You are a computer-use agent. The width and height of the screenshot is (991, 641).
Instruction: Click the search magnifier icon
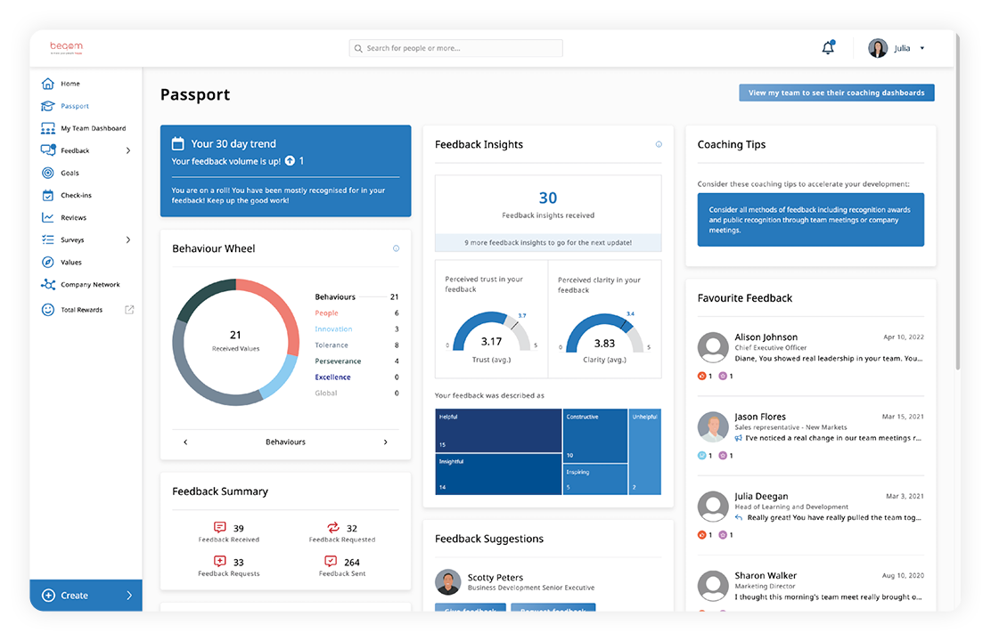[x=358, y=48]
